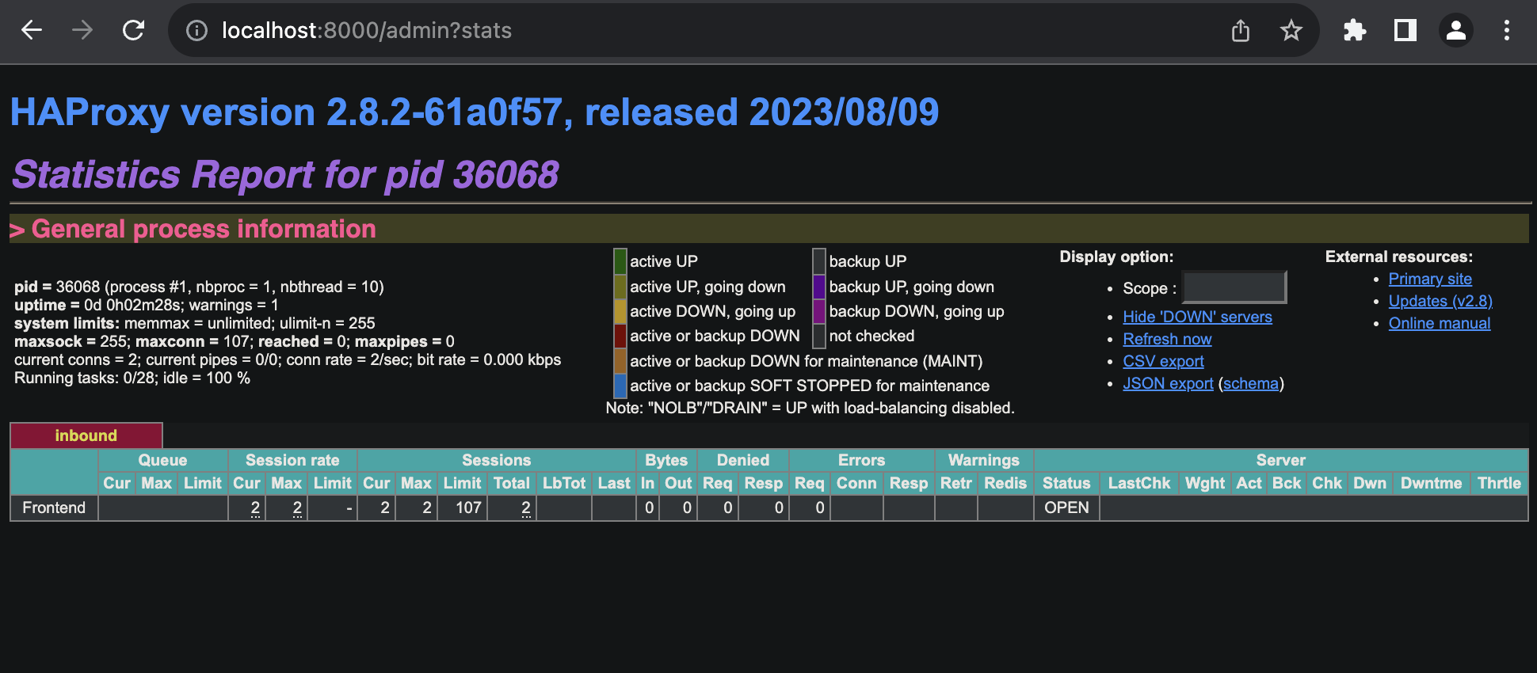
Task: Click the Thrtle column header
Action: click(1499, 483)
